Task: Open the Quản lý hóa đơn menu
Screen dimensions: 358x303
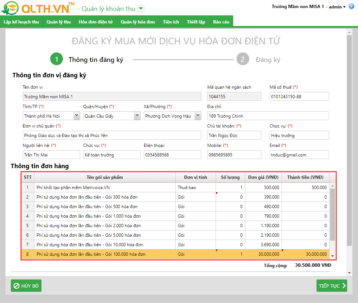Action: (x=138, y=22)
